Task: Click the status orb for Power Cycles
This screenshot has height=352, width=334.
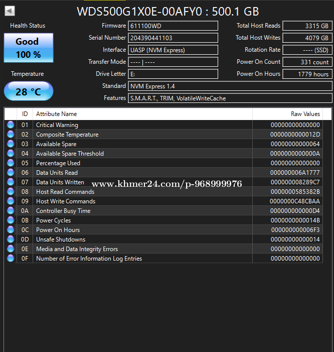Action: (x=11, y=220)
